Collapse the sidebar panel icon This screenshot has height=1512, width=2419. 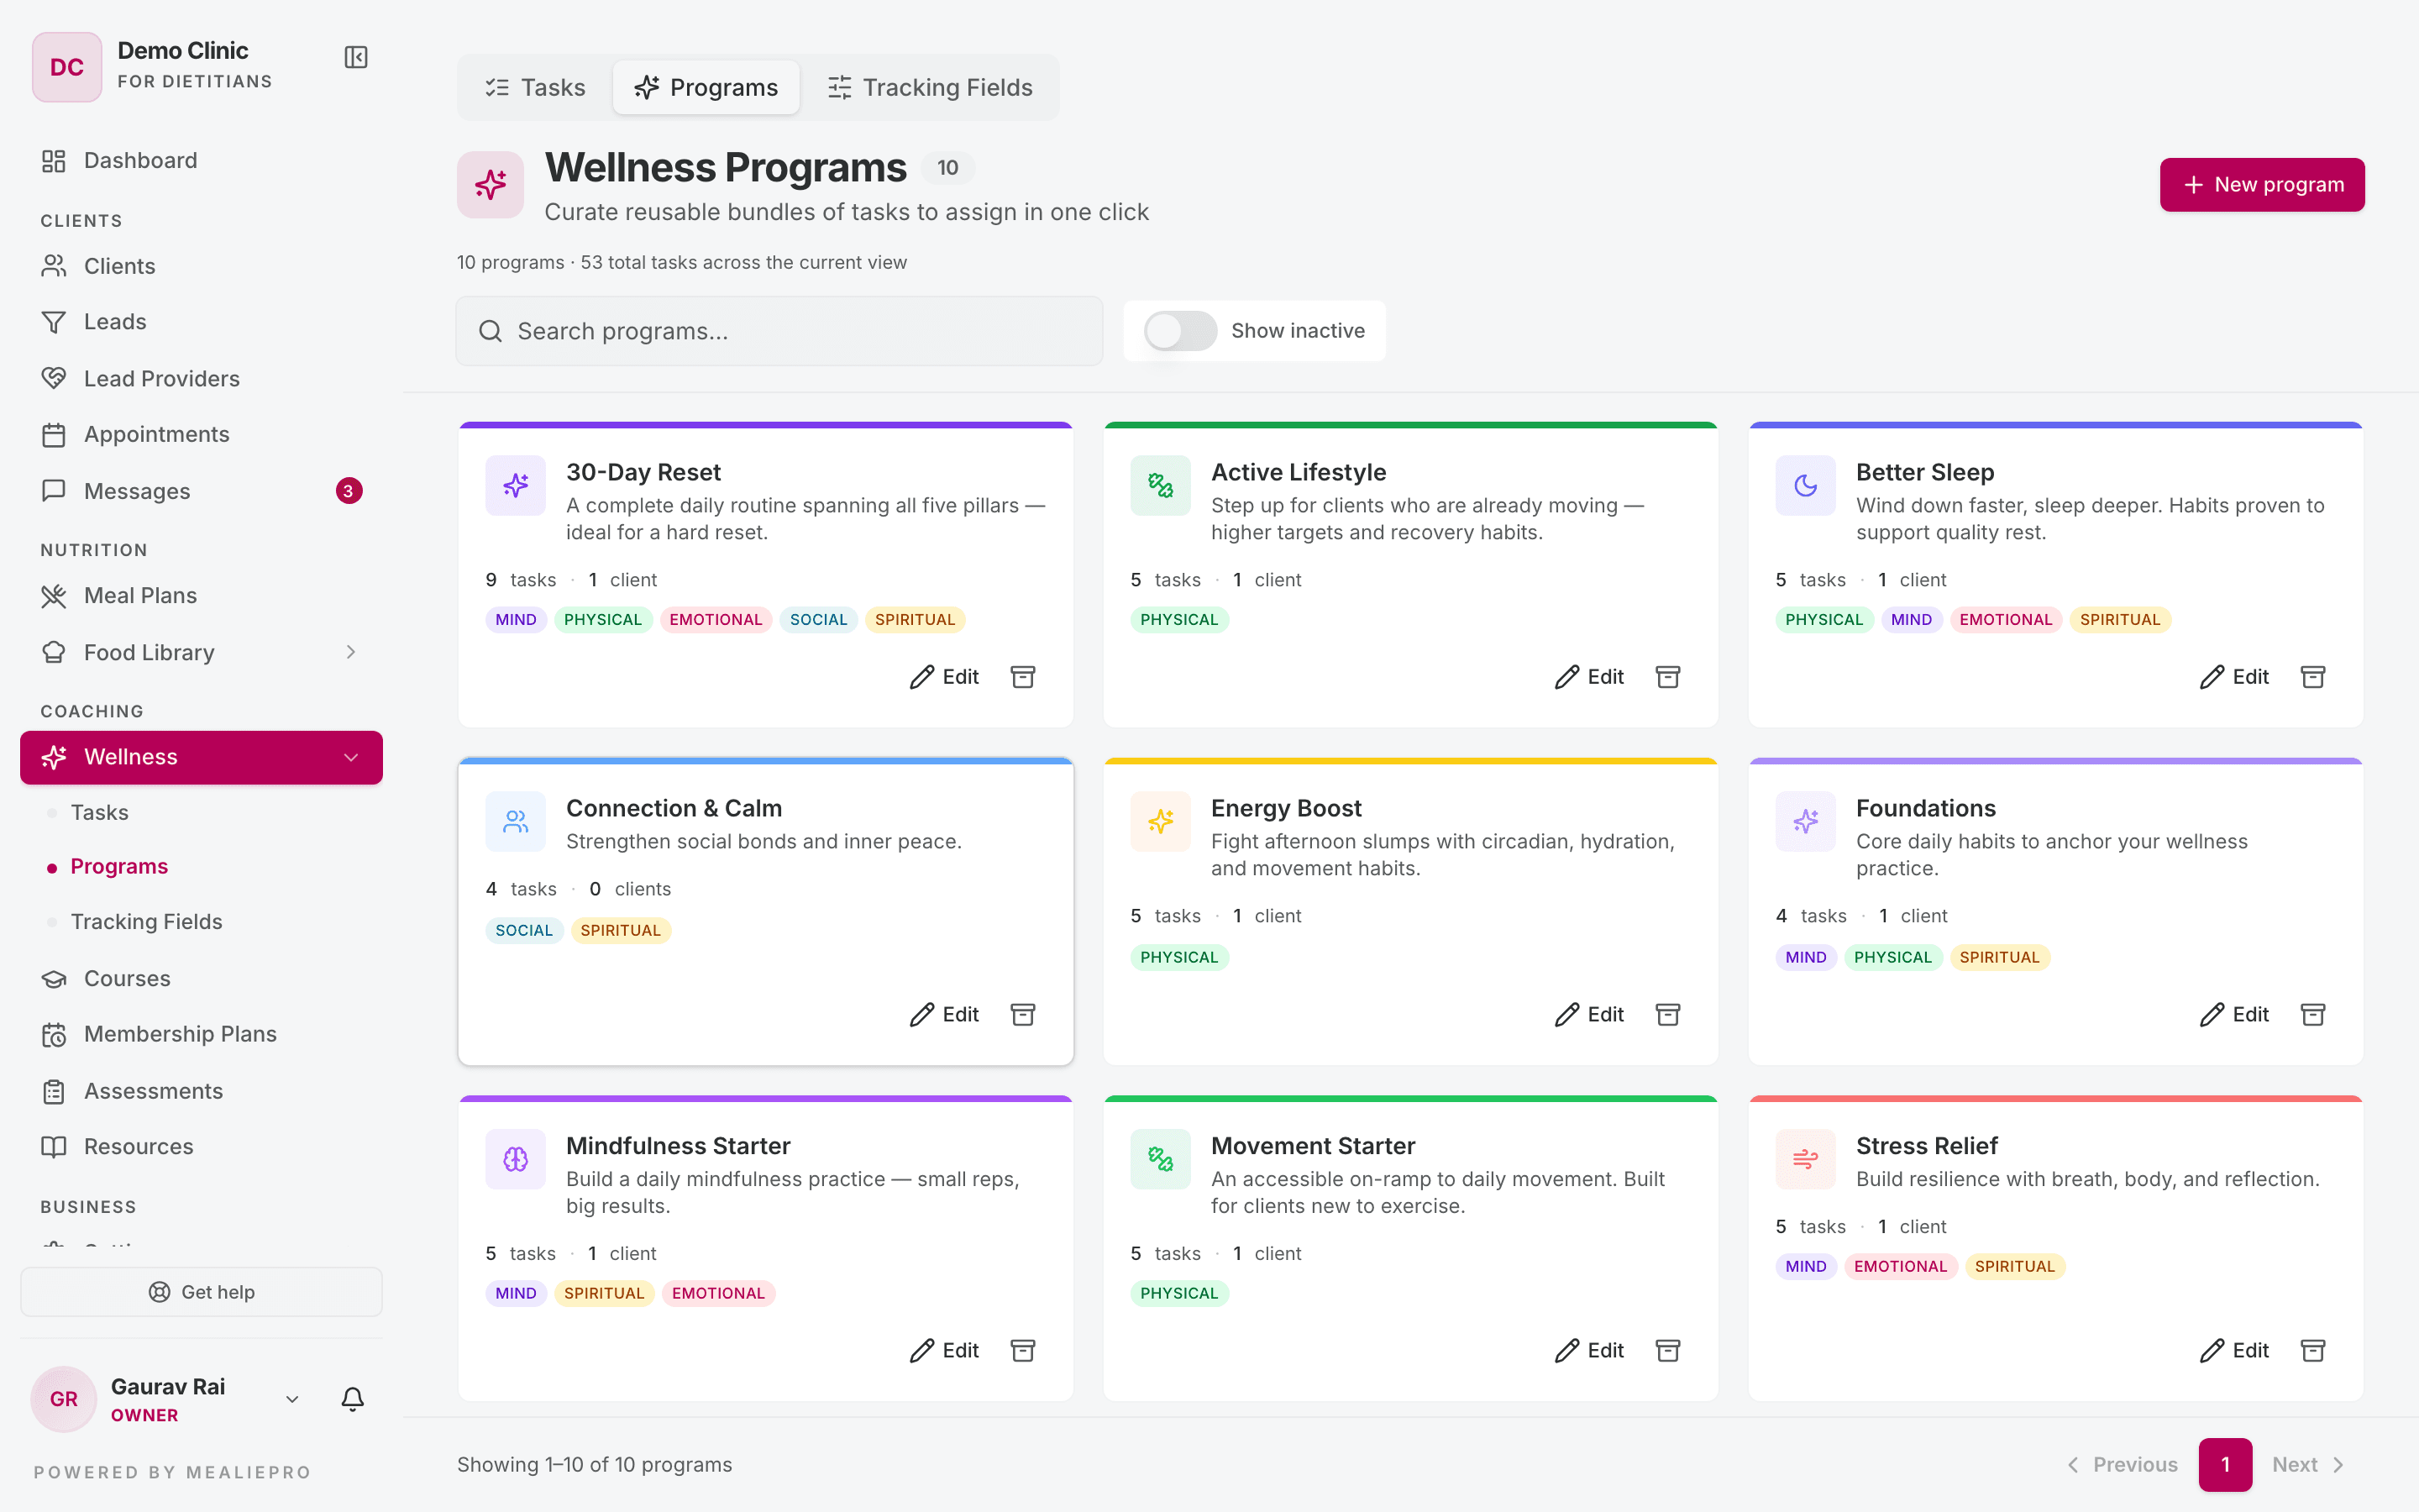click(x=356, y=57)
